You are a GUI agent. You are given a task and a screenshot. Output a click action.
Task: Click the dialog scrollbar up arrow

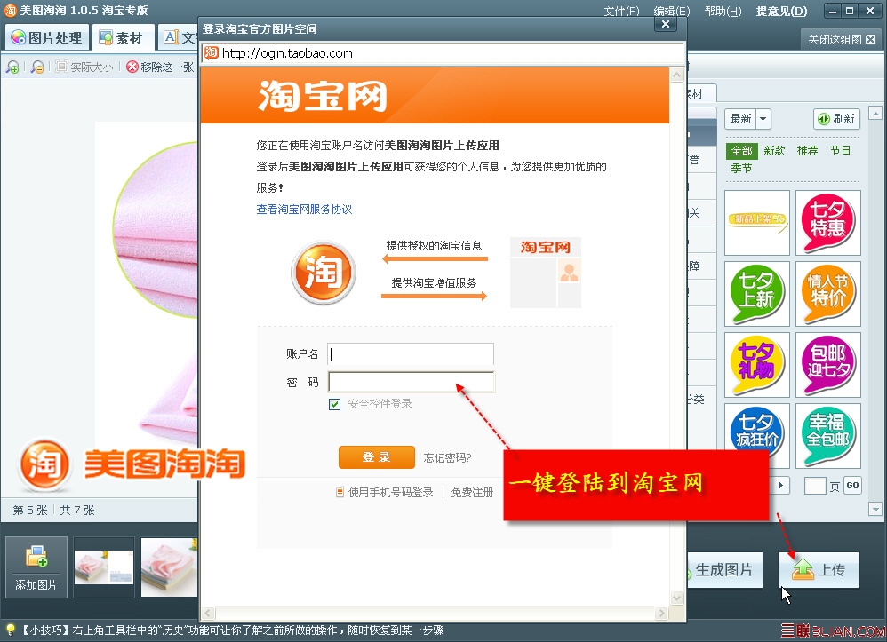tap(677, 75)
